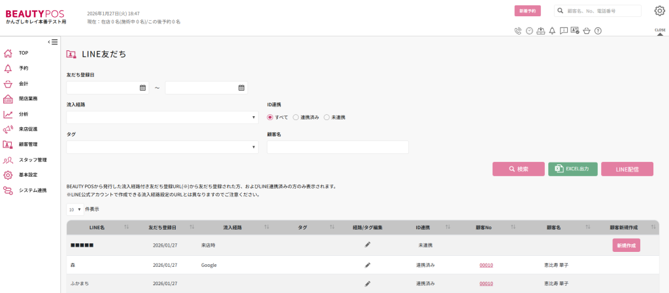Click the edit pencil in the Google row
669x293 pixels.
coord(368,265)
